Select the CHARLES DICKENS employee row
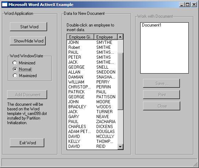199x168 pixels. click(x=92, y=126)
